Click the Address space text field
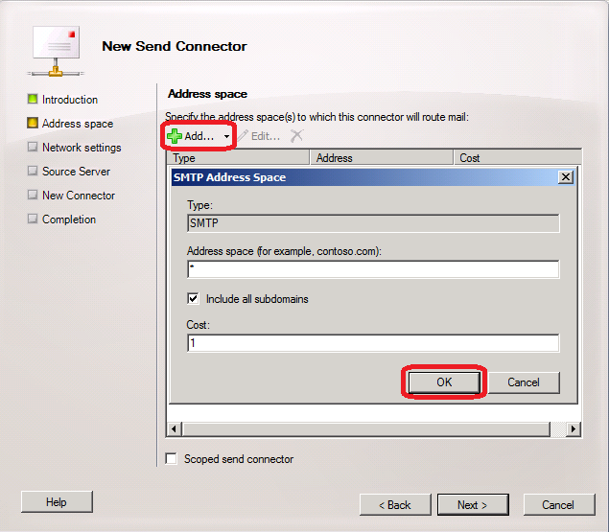This screenshot has height=532, width=609. pos(373,269)
